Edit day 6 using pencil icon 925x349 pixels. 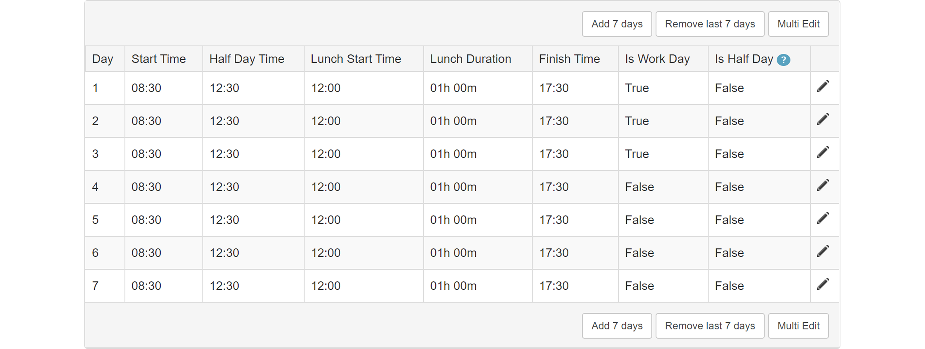(823, 251)
